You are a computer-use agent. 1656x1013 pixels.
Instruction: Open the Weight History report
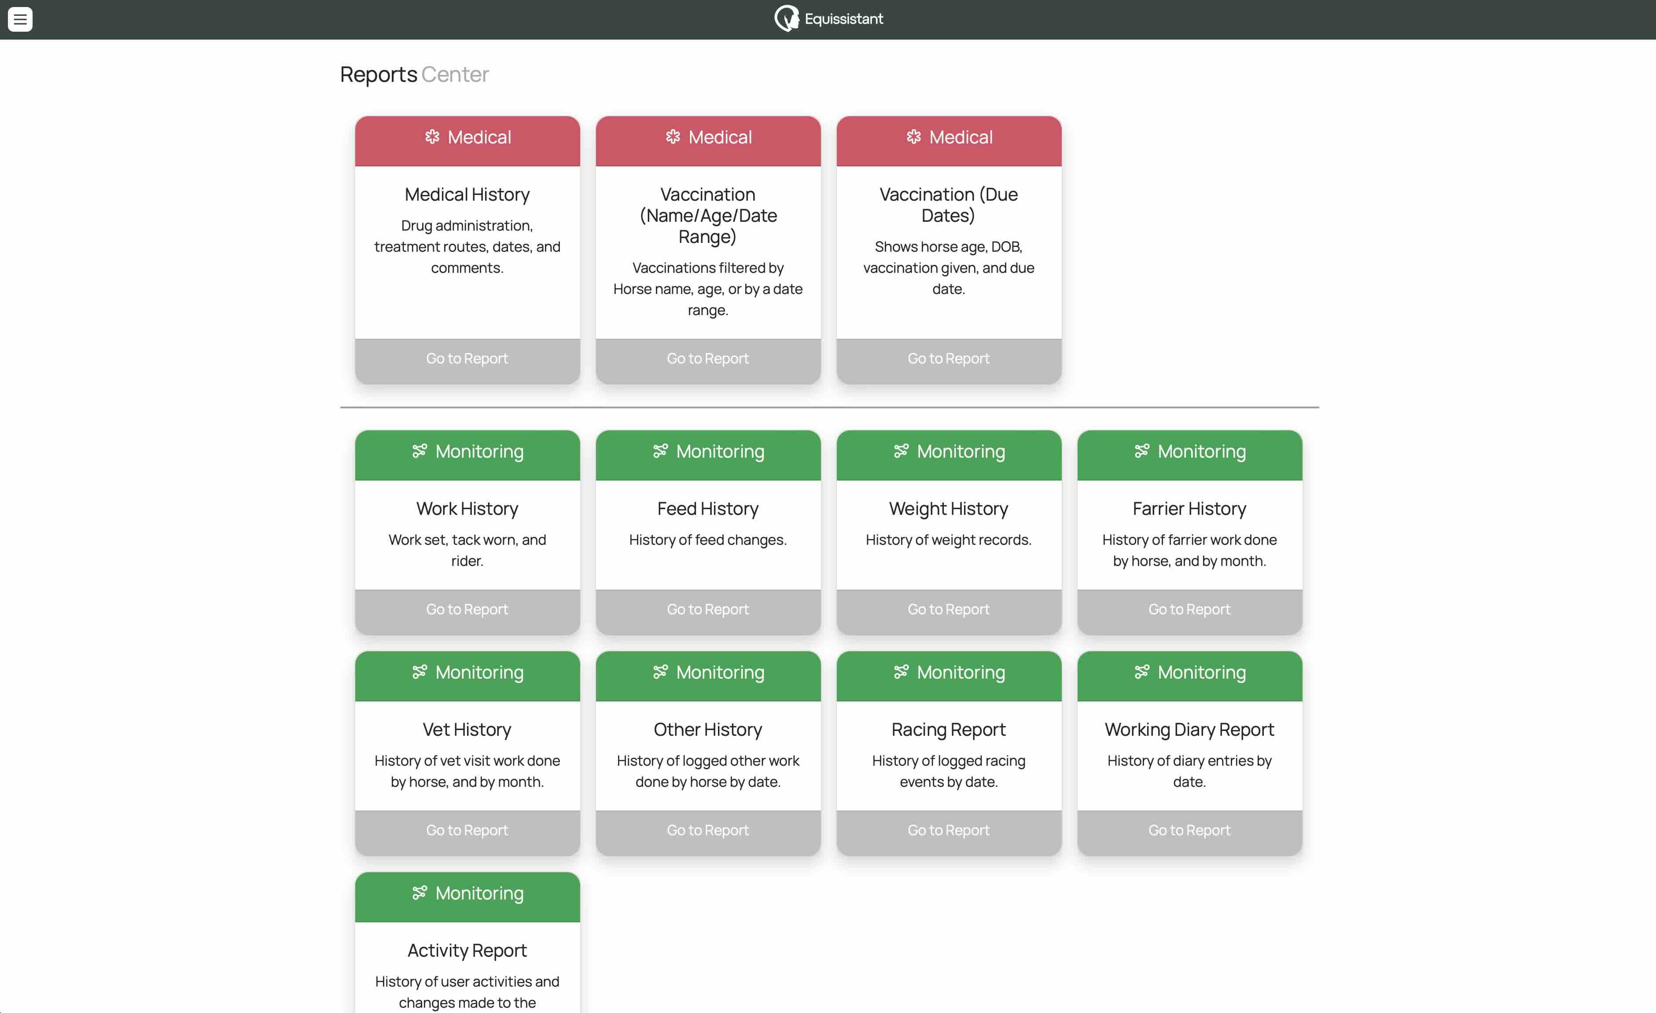[948, 609]
